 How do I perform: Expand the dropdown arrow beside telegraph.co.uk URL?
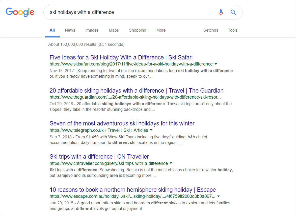(x=151, y=130)
